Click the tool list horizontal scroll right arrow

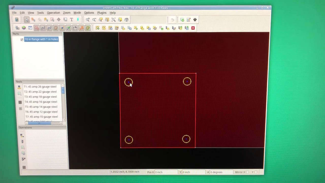click(x=61, y=123)
